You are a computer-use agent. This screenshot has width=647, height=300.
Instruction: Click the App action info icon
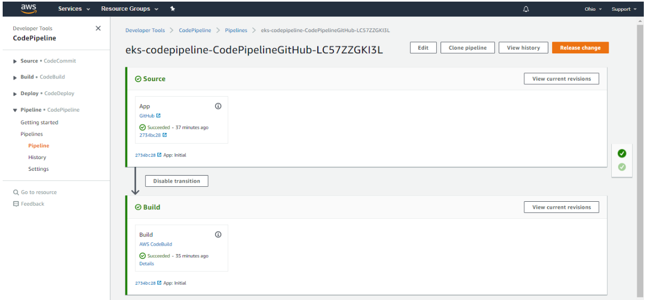tap(218, 106)
